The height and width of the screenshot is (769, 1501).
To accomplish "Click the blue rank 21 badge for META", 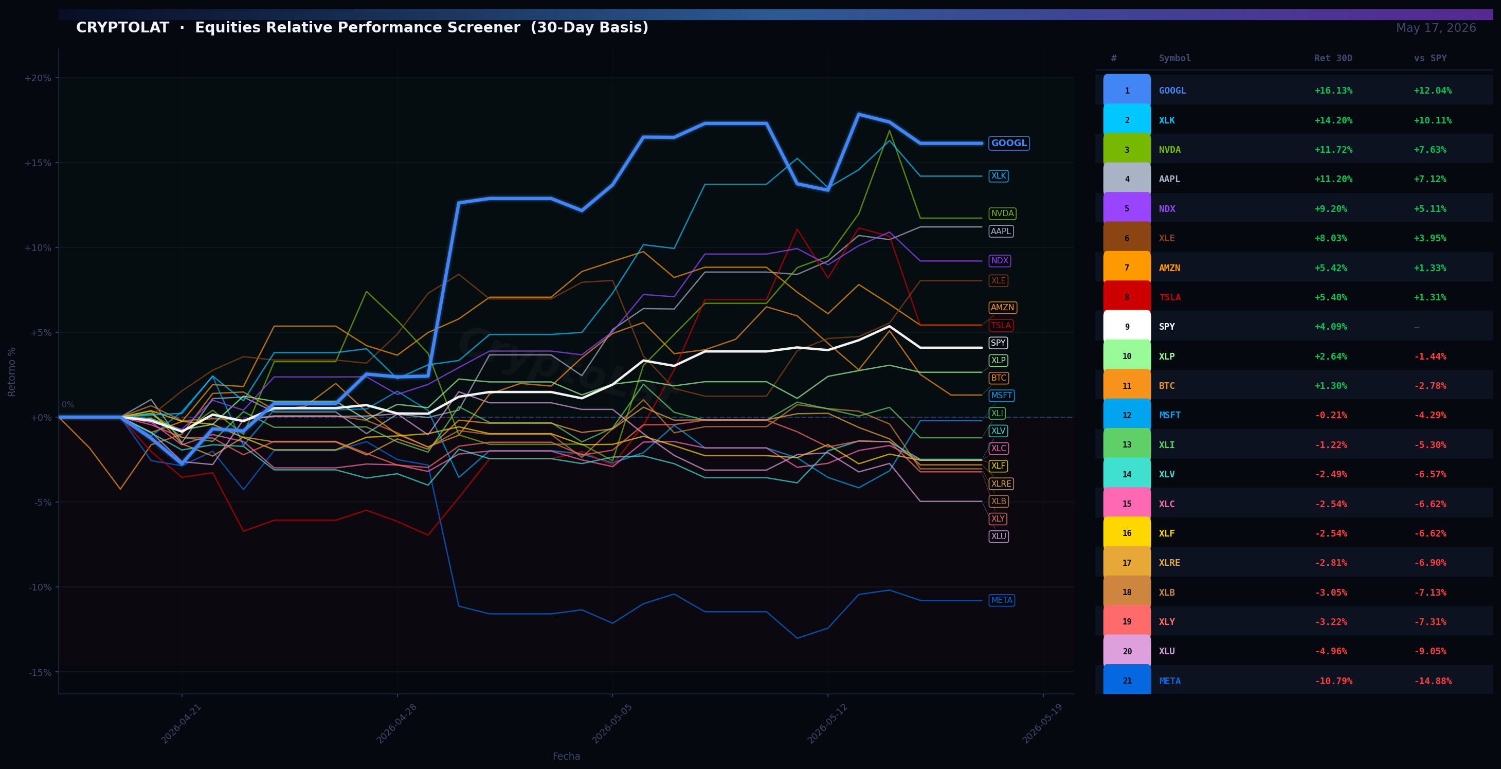I will (x=1127, y=681).
